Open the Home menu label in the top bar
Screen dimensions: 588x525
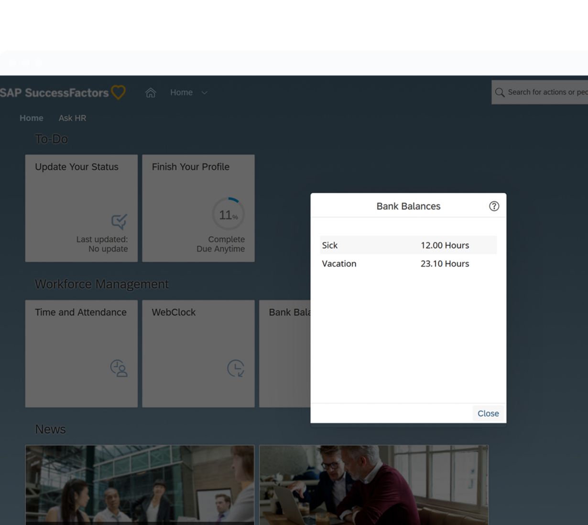pyautogui.click(x=181, y=93)
